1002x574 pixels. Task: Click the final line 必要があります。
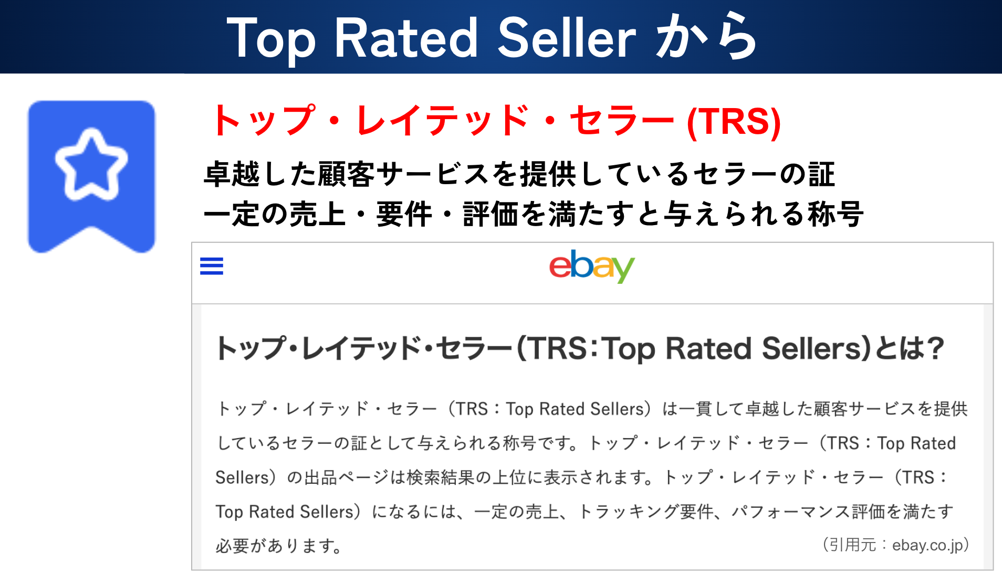click(x=279, y=546)
